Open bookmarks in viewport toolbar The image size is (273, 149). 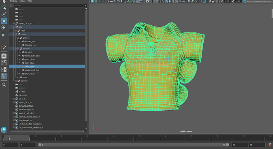(121, 2)
